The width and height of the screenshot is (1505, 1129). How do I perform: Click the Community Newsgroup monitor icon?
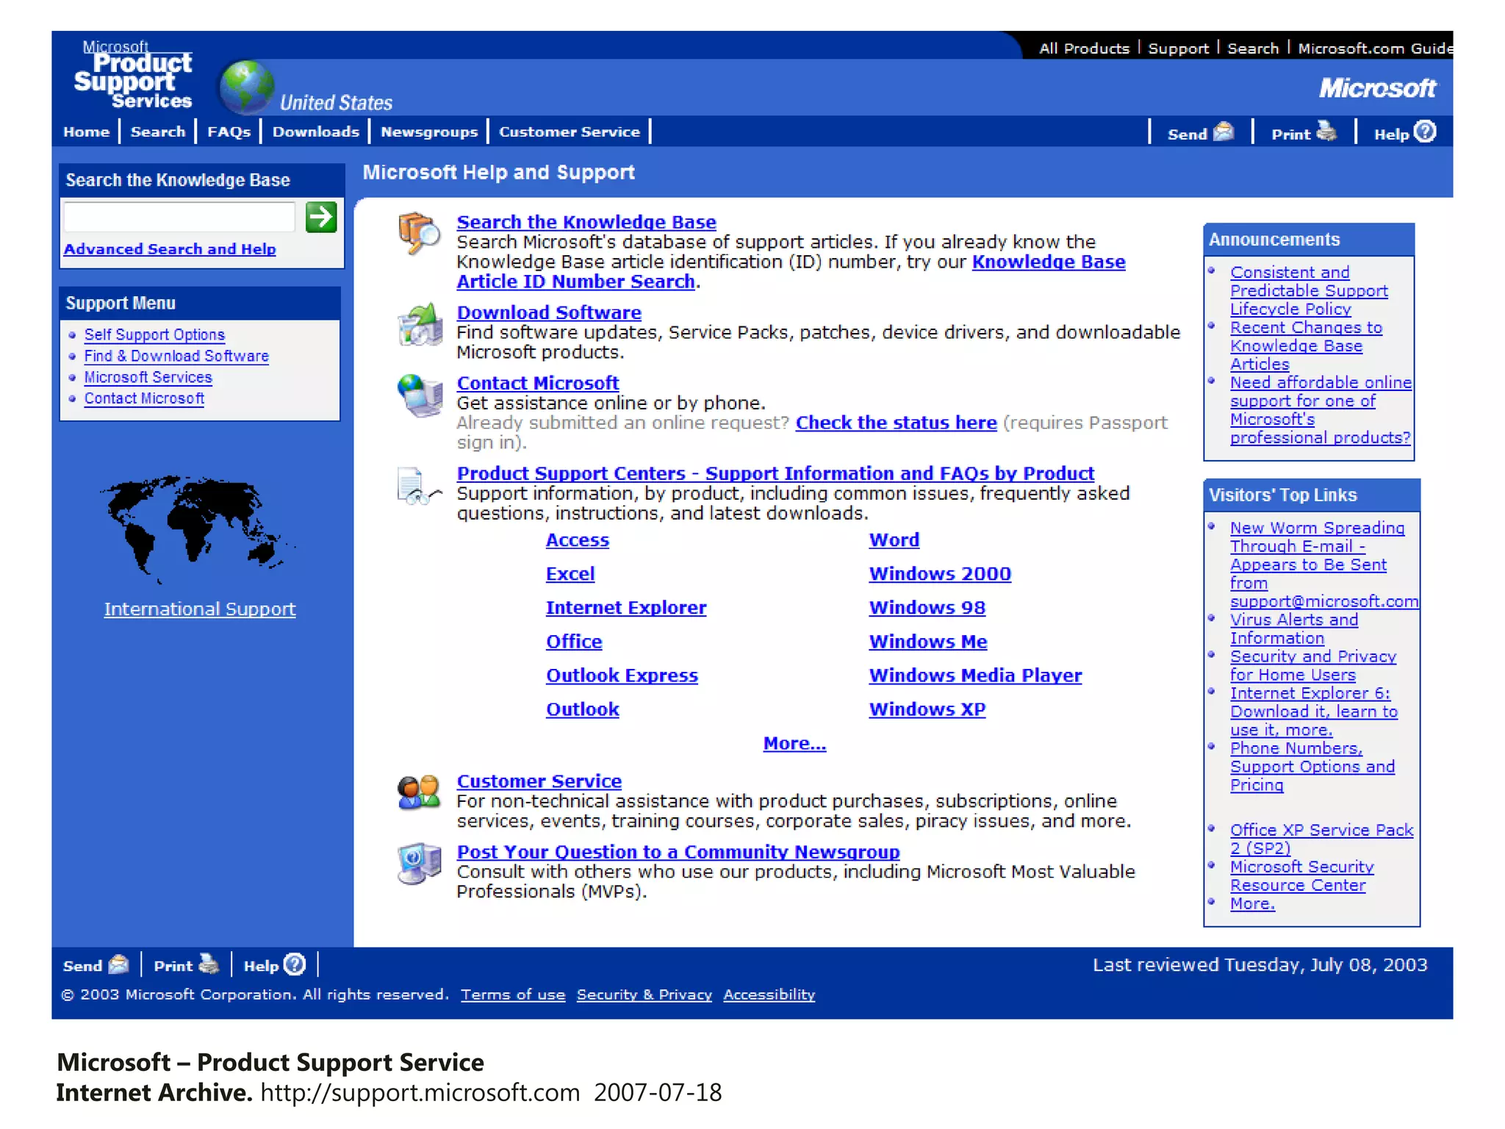[419, 864]
